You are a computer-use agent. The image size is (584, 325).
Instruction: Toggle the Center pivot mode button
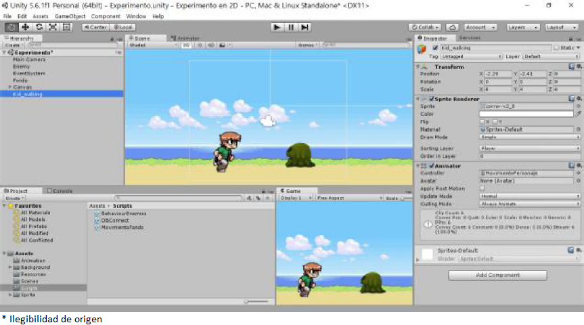[95, 27]
